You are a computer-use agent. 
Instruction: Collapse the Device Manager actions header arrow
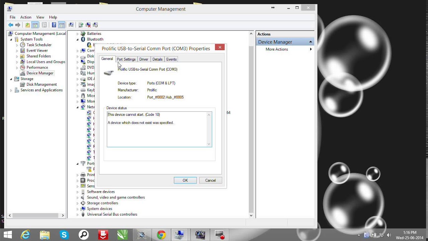[x=311, y=42]
